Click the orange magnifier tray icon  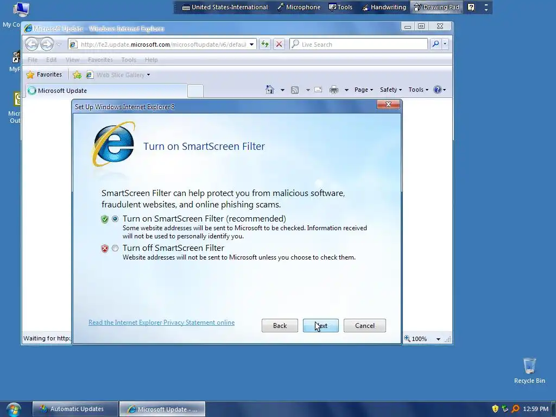[515, 409]
